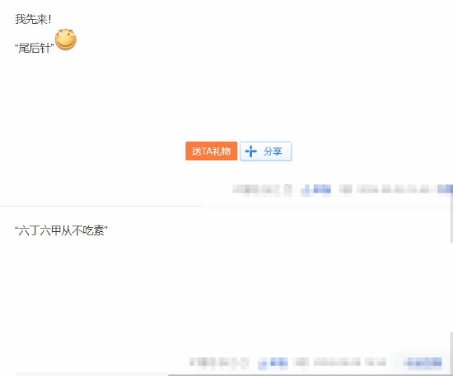This screenshot has height=376, width=453.
Task: Click the horizontal scrollbar at the bottom
Action: (x=309, y=375)
